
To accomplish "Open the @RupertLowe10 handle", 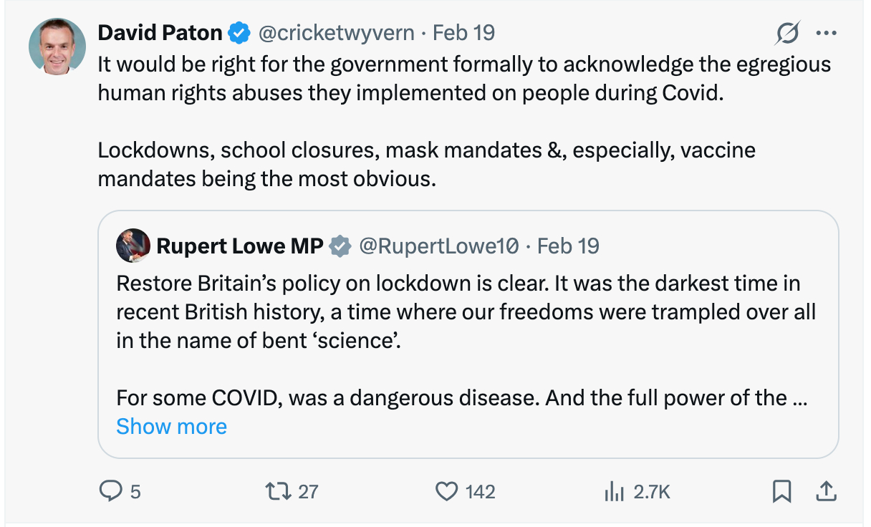I will tap(438, 246).
